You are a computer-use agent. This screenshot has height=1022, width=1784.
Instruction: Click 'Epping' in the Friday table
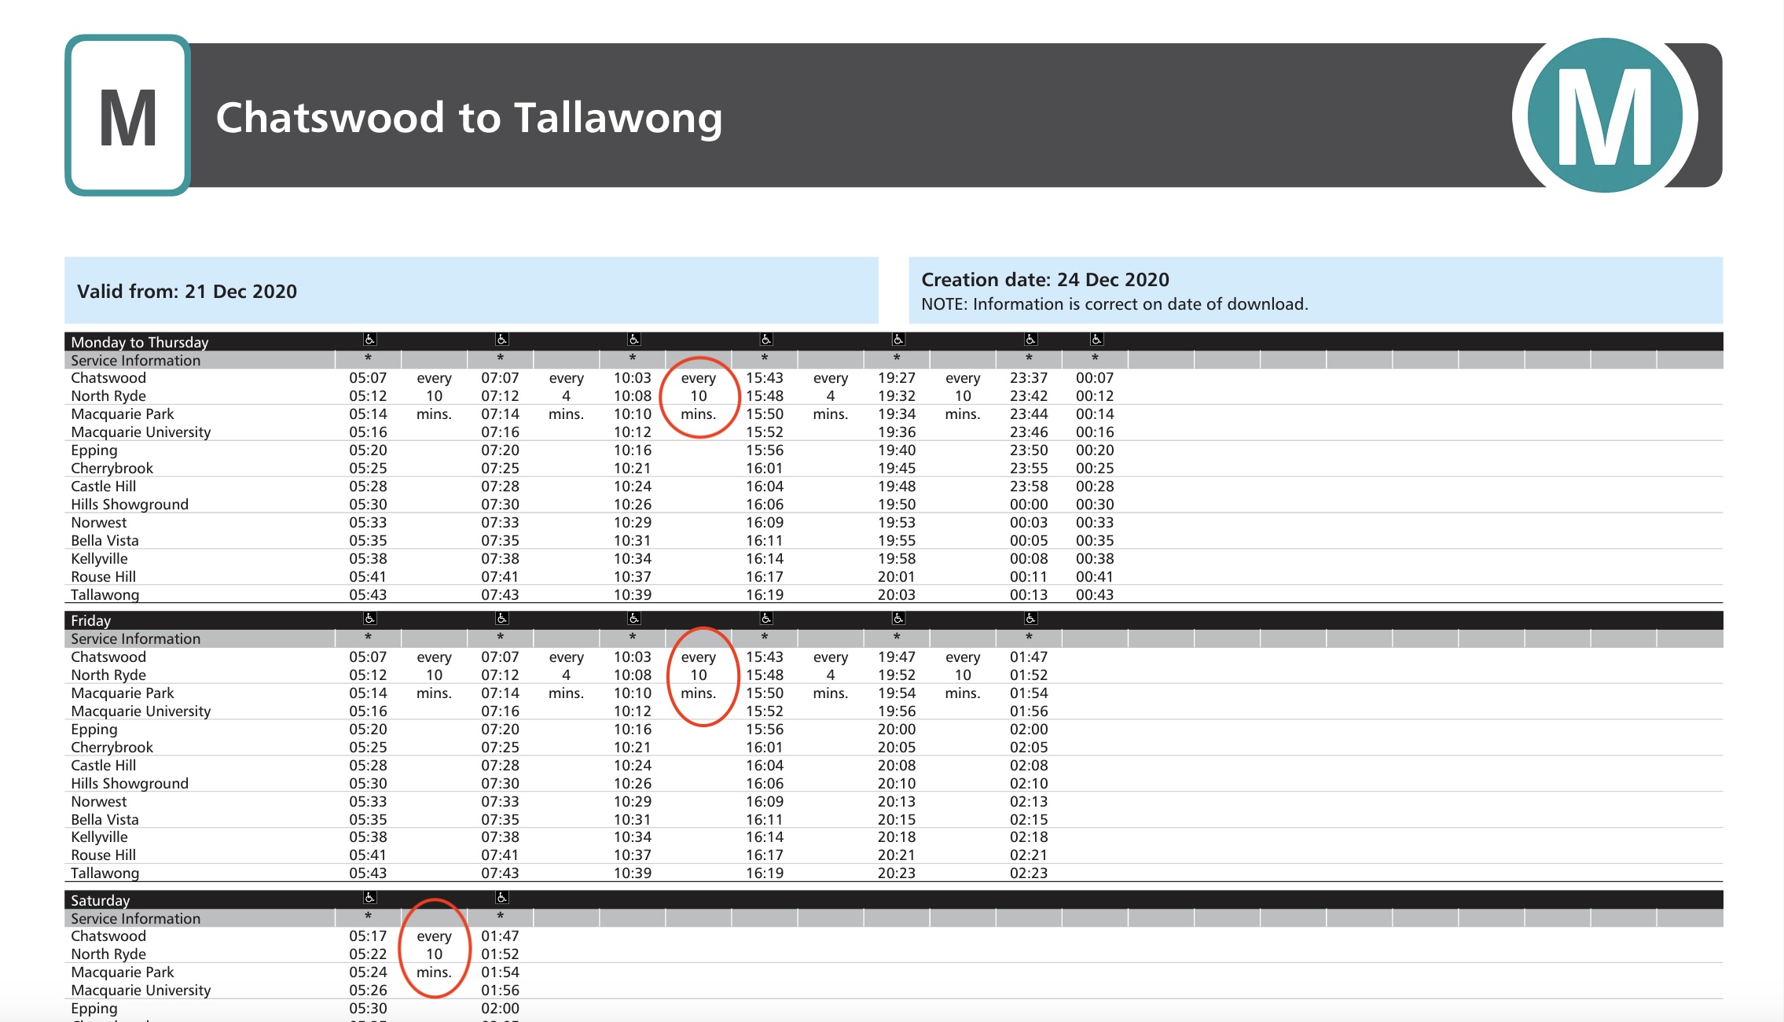(x=94, y=730)
